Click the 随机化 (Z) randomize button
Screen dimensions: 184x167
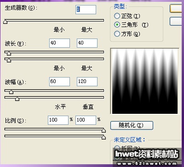click(132, 125)
